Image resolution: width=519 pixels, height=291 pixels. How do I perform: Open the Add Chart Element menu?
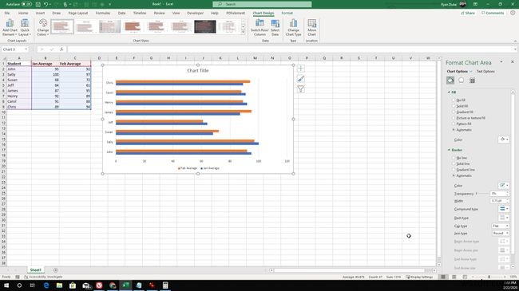point(10,27)
